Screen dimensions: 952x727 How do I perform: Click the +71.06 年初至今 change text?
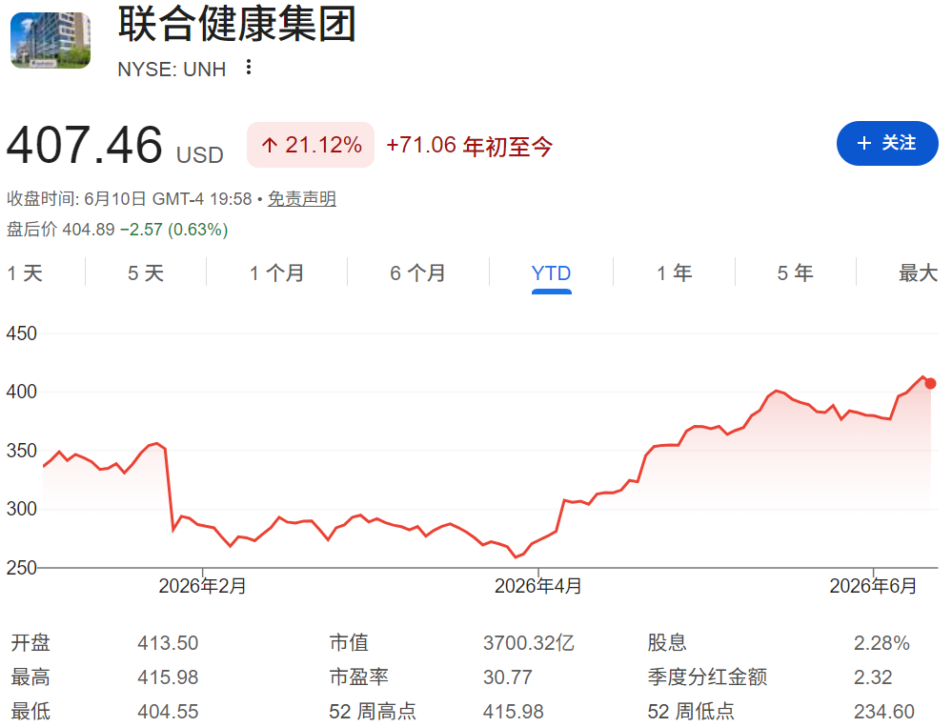pyautogui.click(x=469, y=146)
